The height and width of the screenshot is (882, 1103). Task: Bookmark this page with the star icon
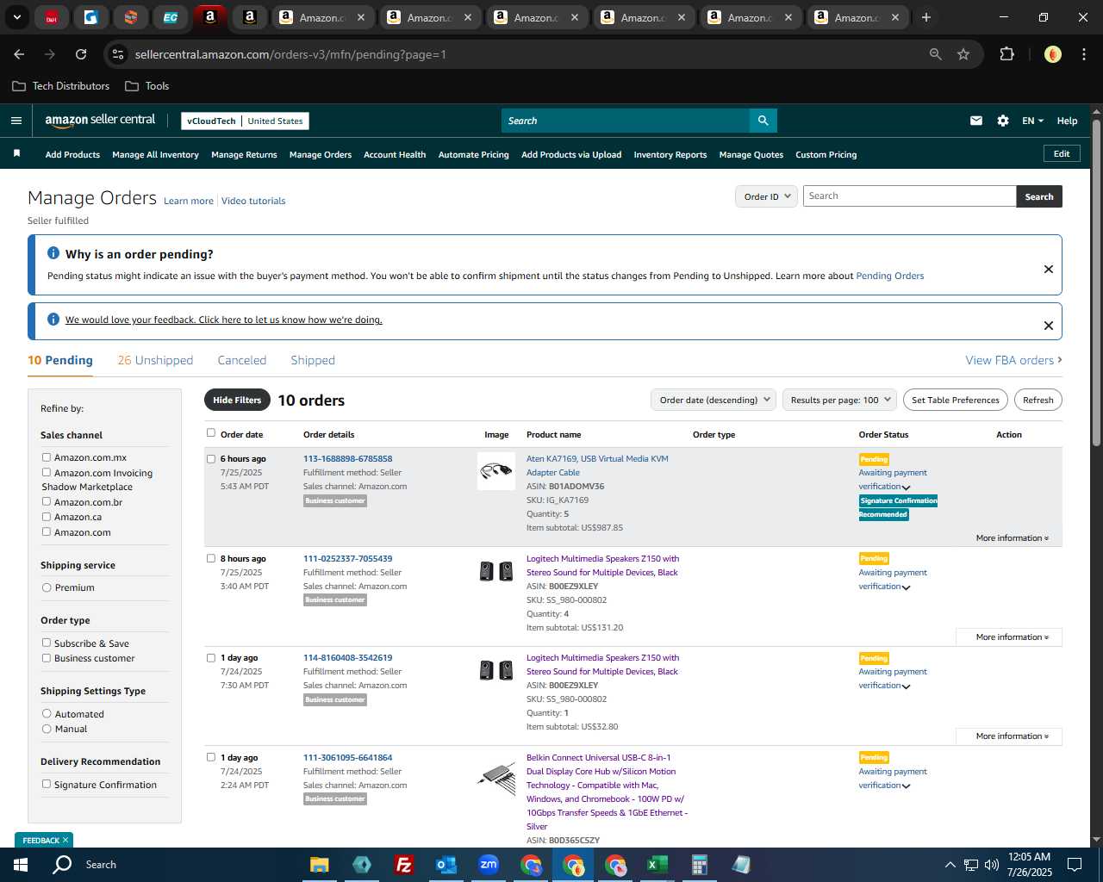[x=963, y=54]
